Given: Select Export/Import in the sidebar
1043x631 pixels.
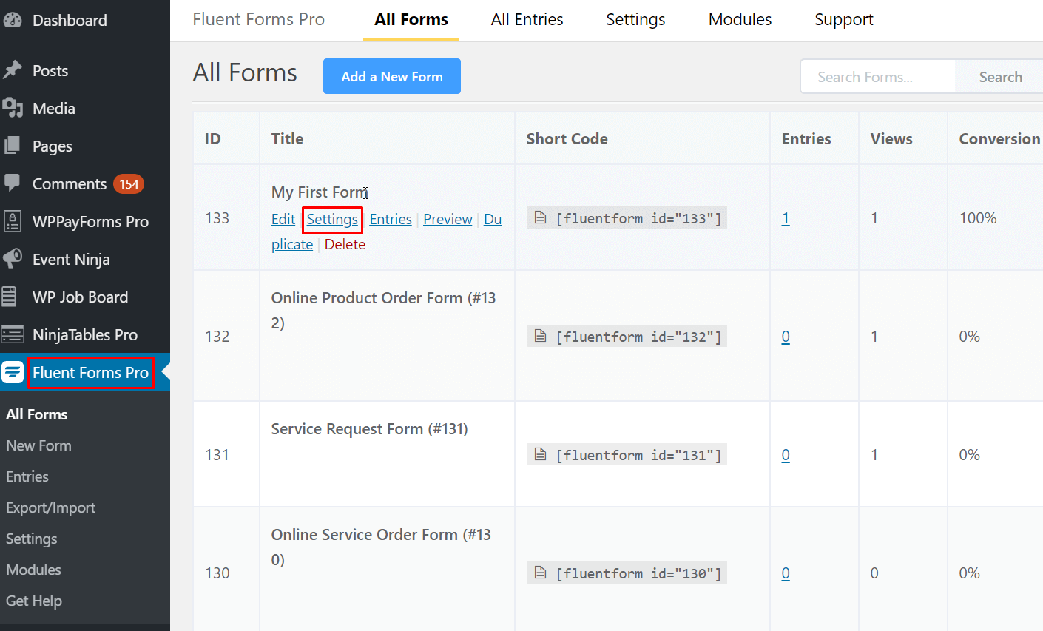Looking at the screenshot, I should (x=50, y=507).
